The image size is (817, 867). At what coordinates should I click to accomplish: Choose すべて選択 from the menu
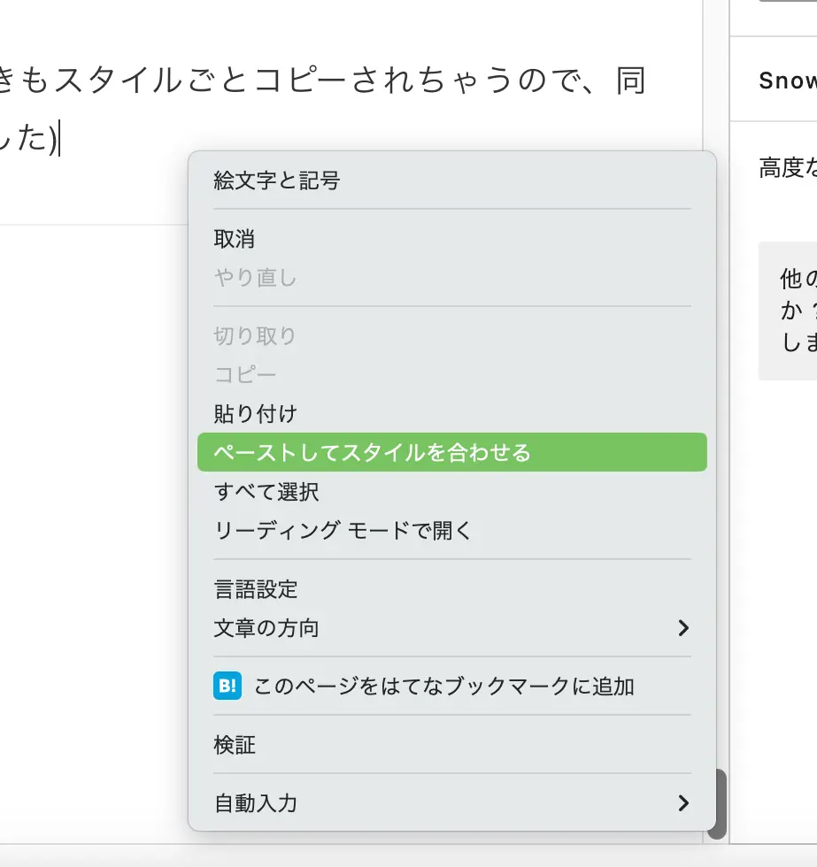pos(266,492)
